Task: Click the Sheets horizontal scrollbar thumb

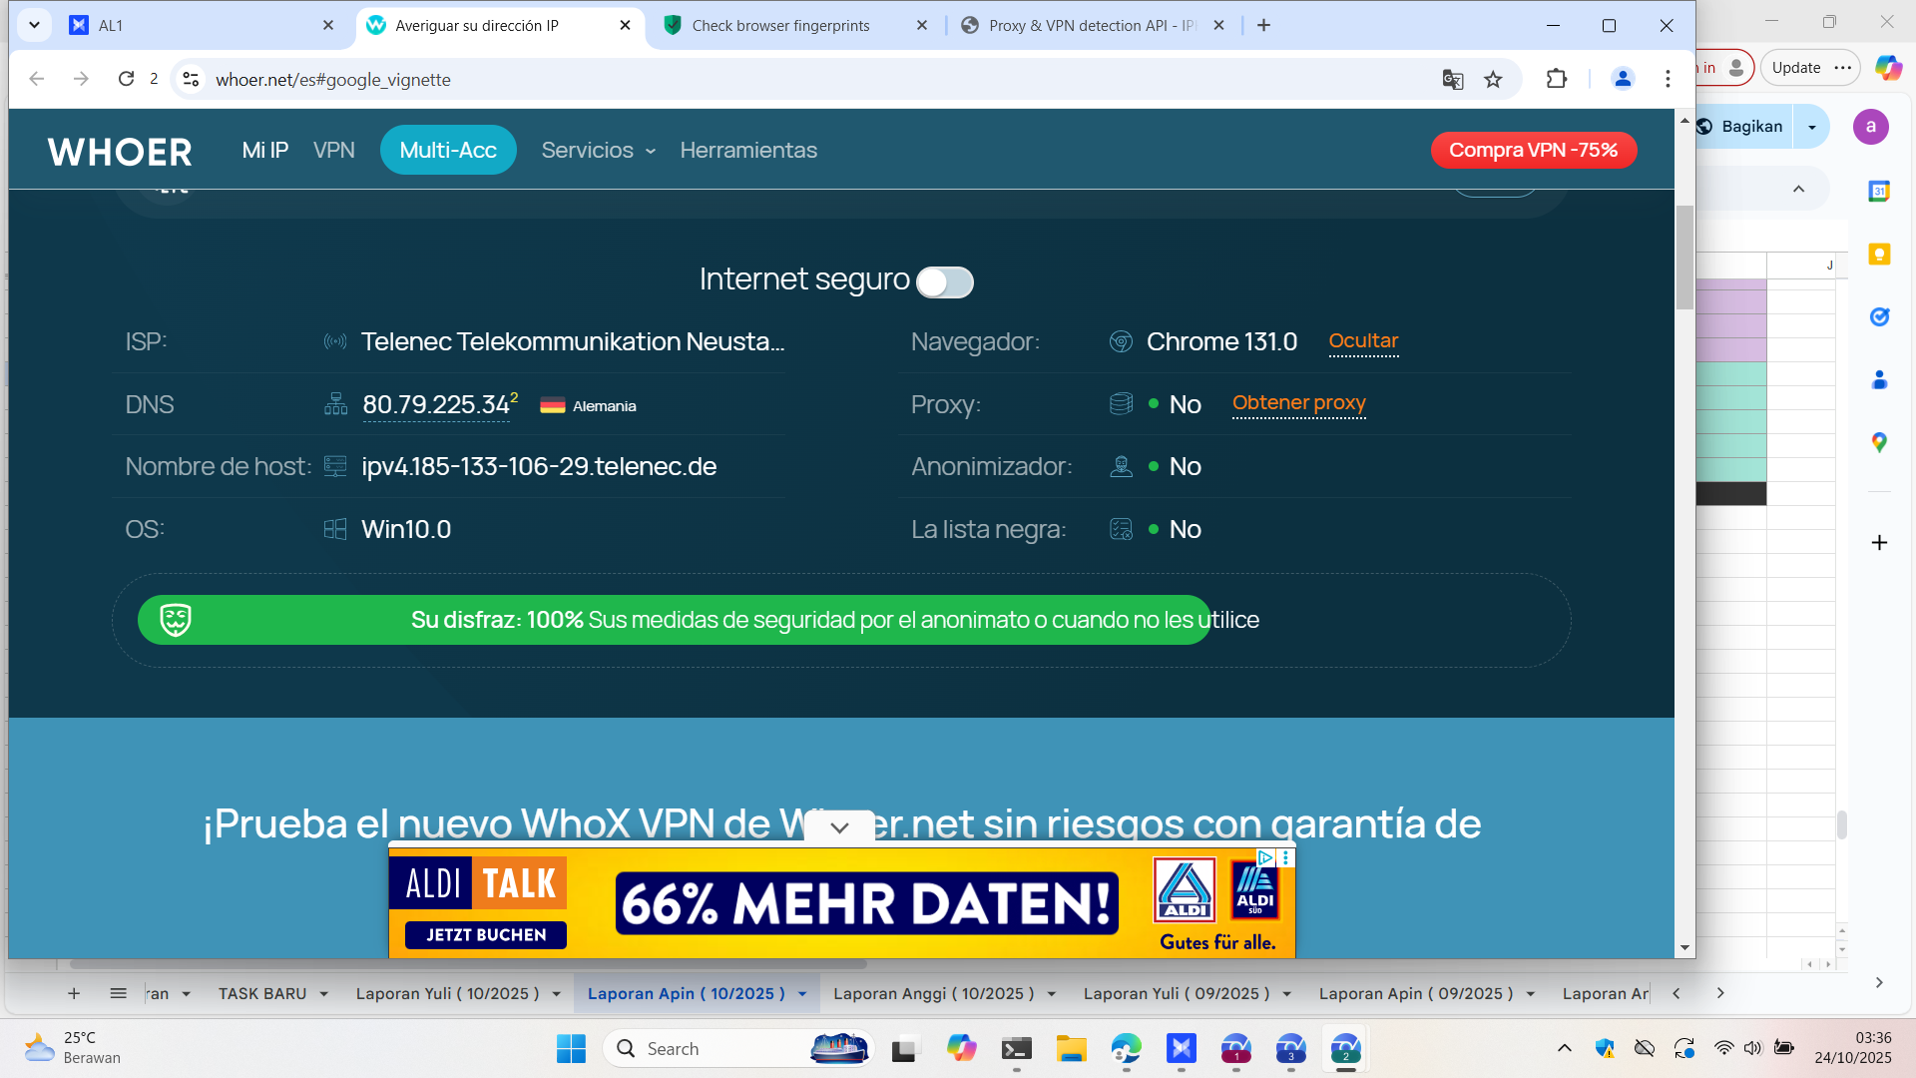Action: (x=468, y=965)
